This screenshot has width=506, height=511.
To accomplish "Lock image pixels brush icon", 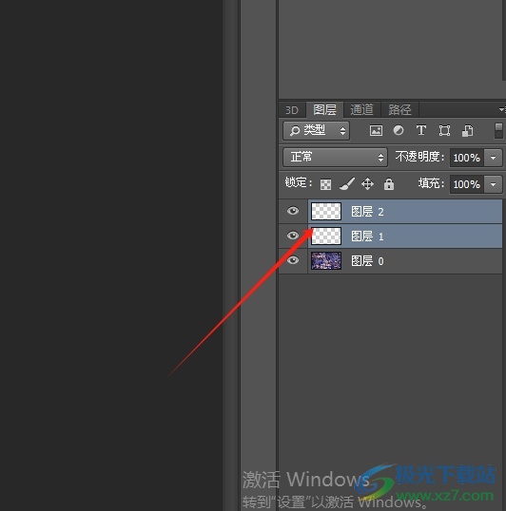I will point(347,184).
